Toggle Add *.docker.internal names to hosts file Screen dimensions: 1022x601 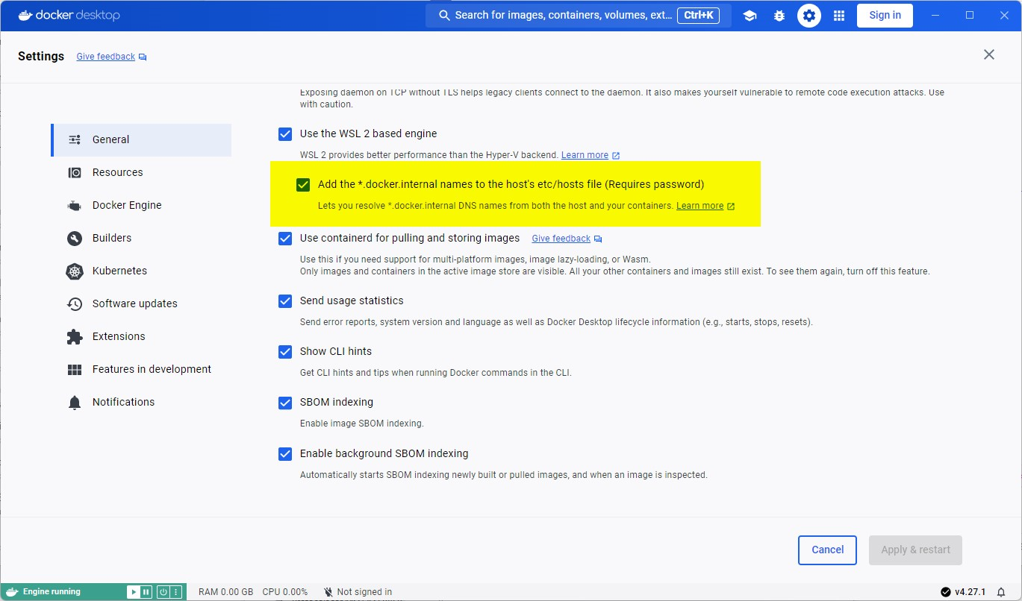point(303,185)
